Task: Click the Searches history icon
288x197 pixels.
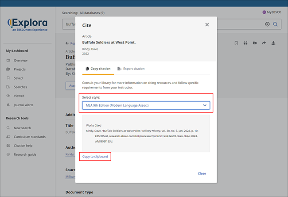Action: tap(8, 87)
